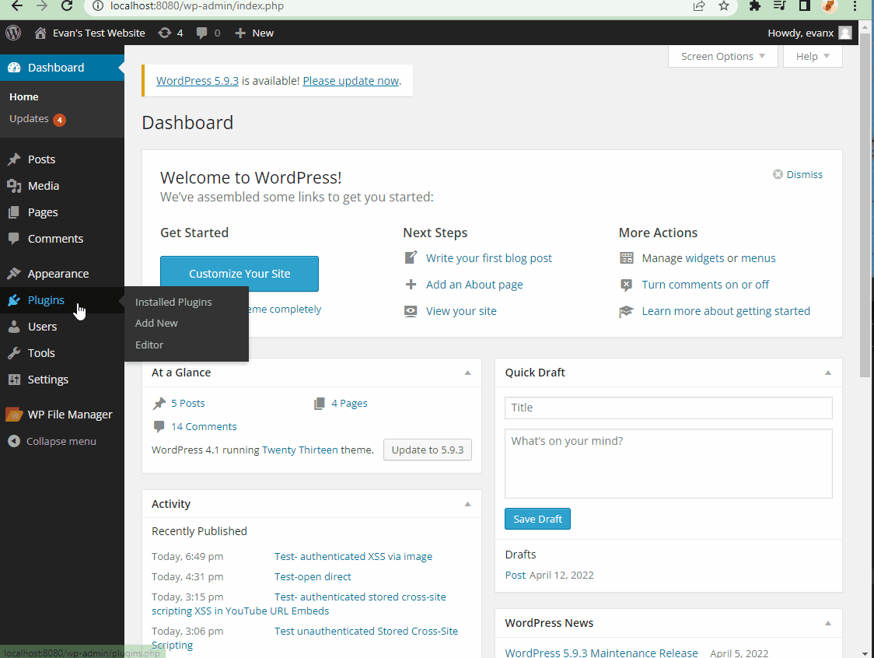This screenshot has height=658, width=874.
Task: Open Evan's Test Website home icon
Action: (40, 33)
